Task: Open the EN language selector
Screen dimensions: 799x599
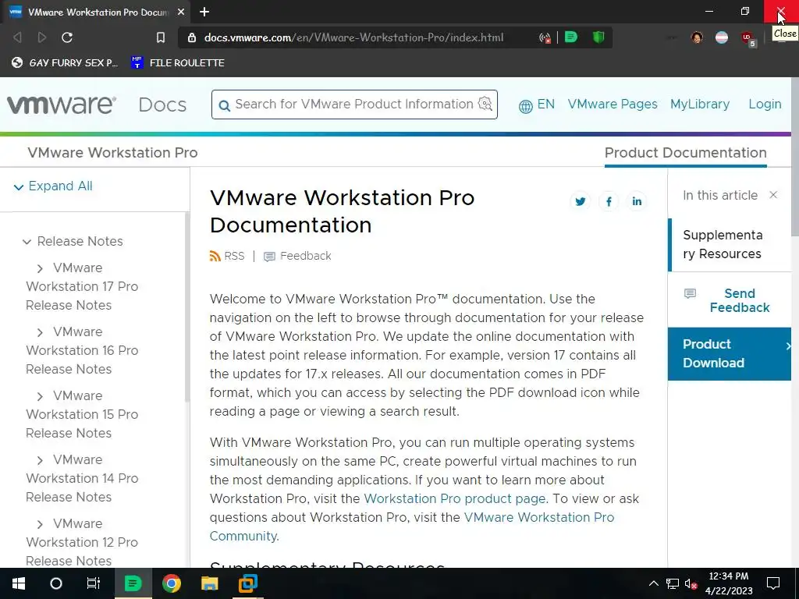Action: [x=536, y=105]
